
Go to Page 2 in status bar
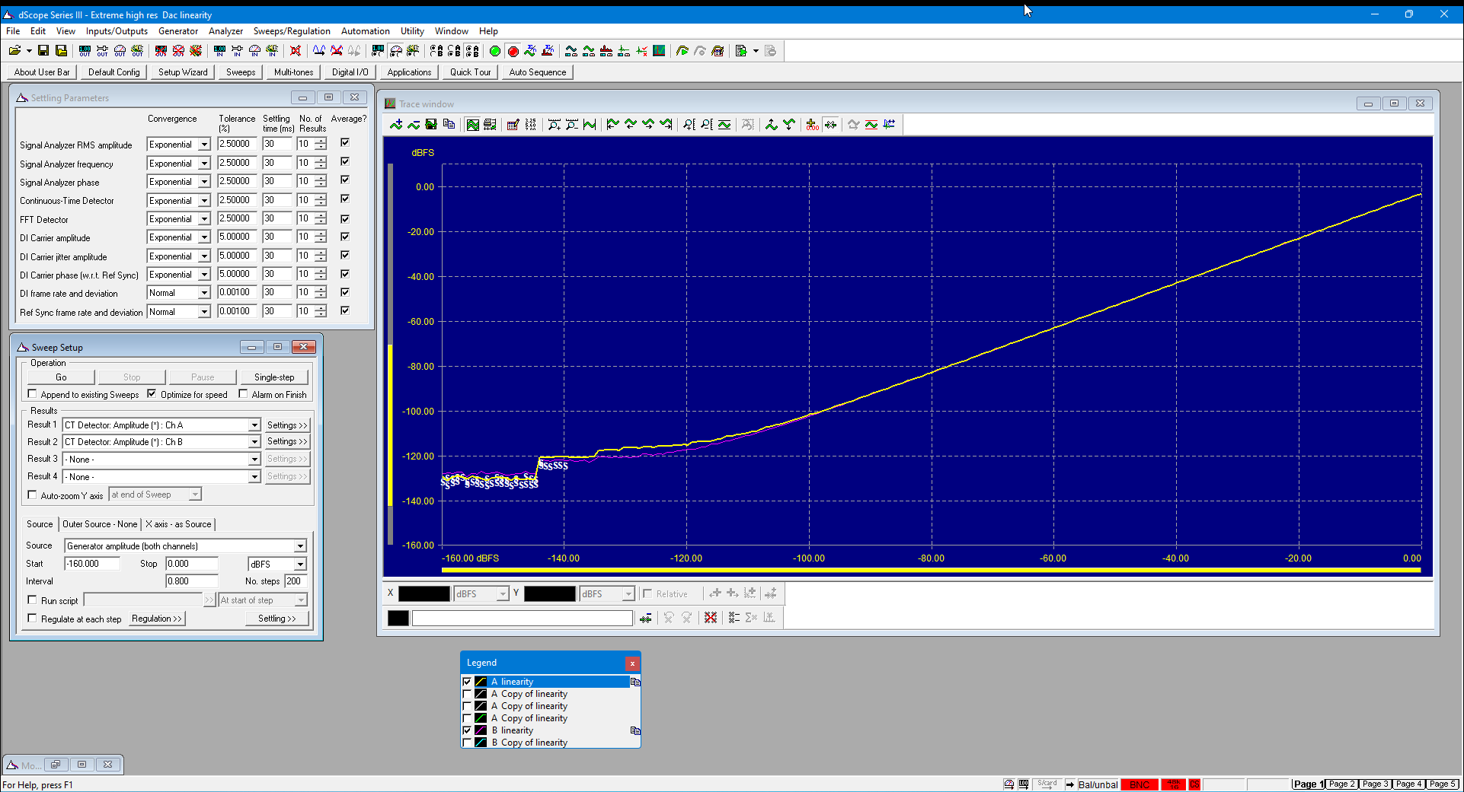click(x=1342, y=784)
